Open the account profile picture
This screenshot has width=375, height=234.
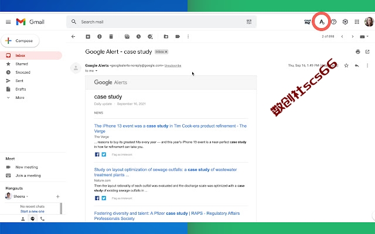click(369, 22)
